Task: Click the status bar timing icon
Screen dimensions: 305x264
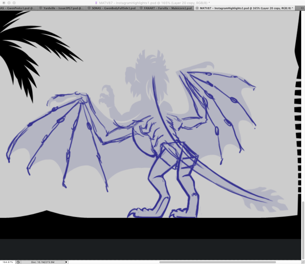Action: click(x=18, y=262)
